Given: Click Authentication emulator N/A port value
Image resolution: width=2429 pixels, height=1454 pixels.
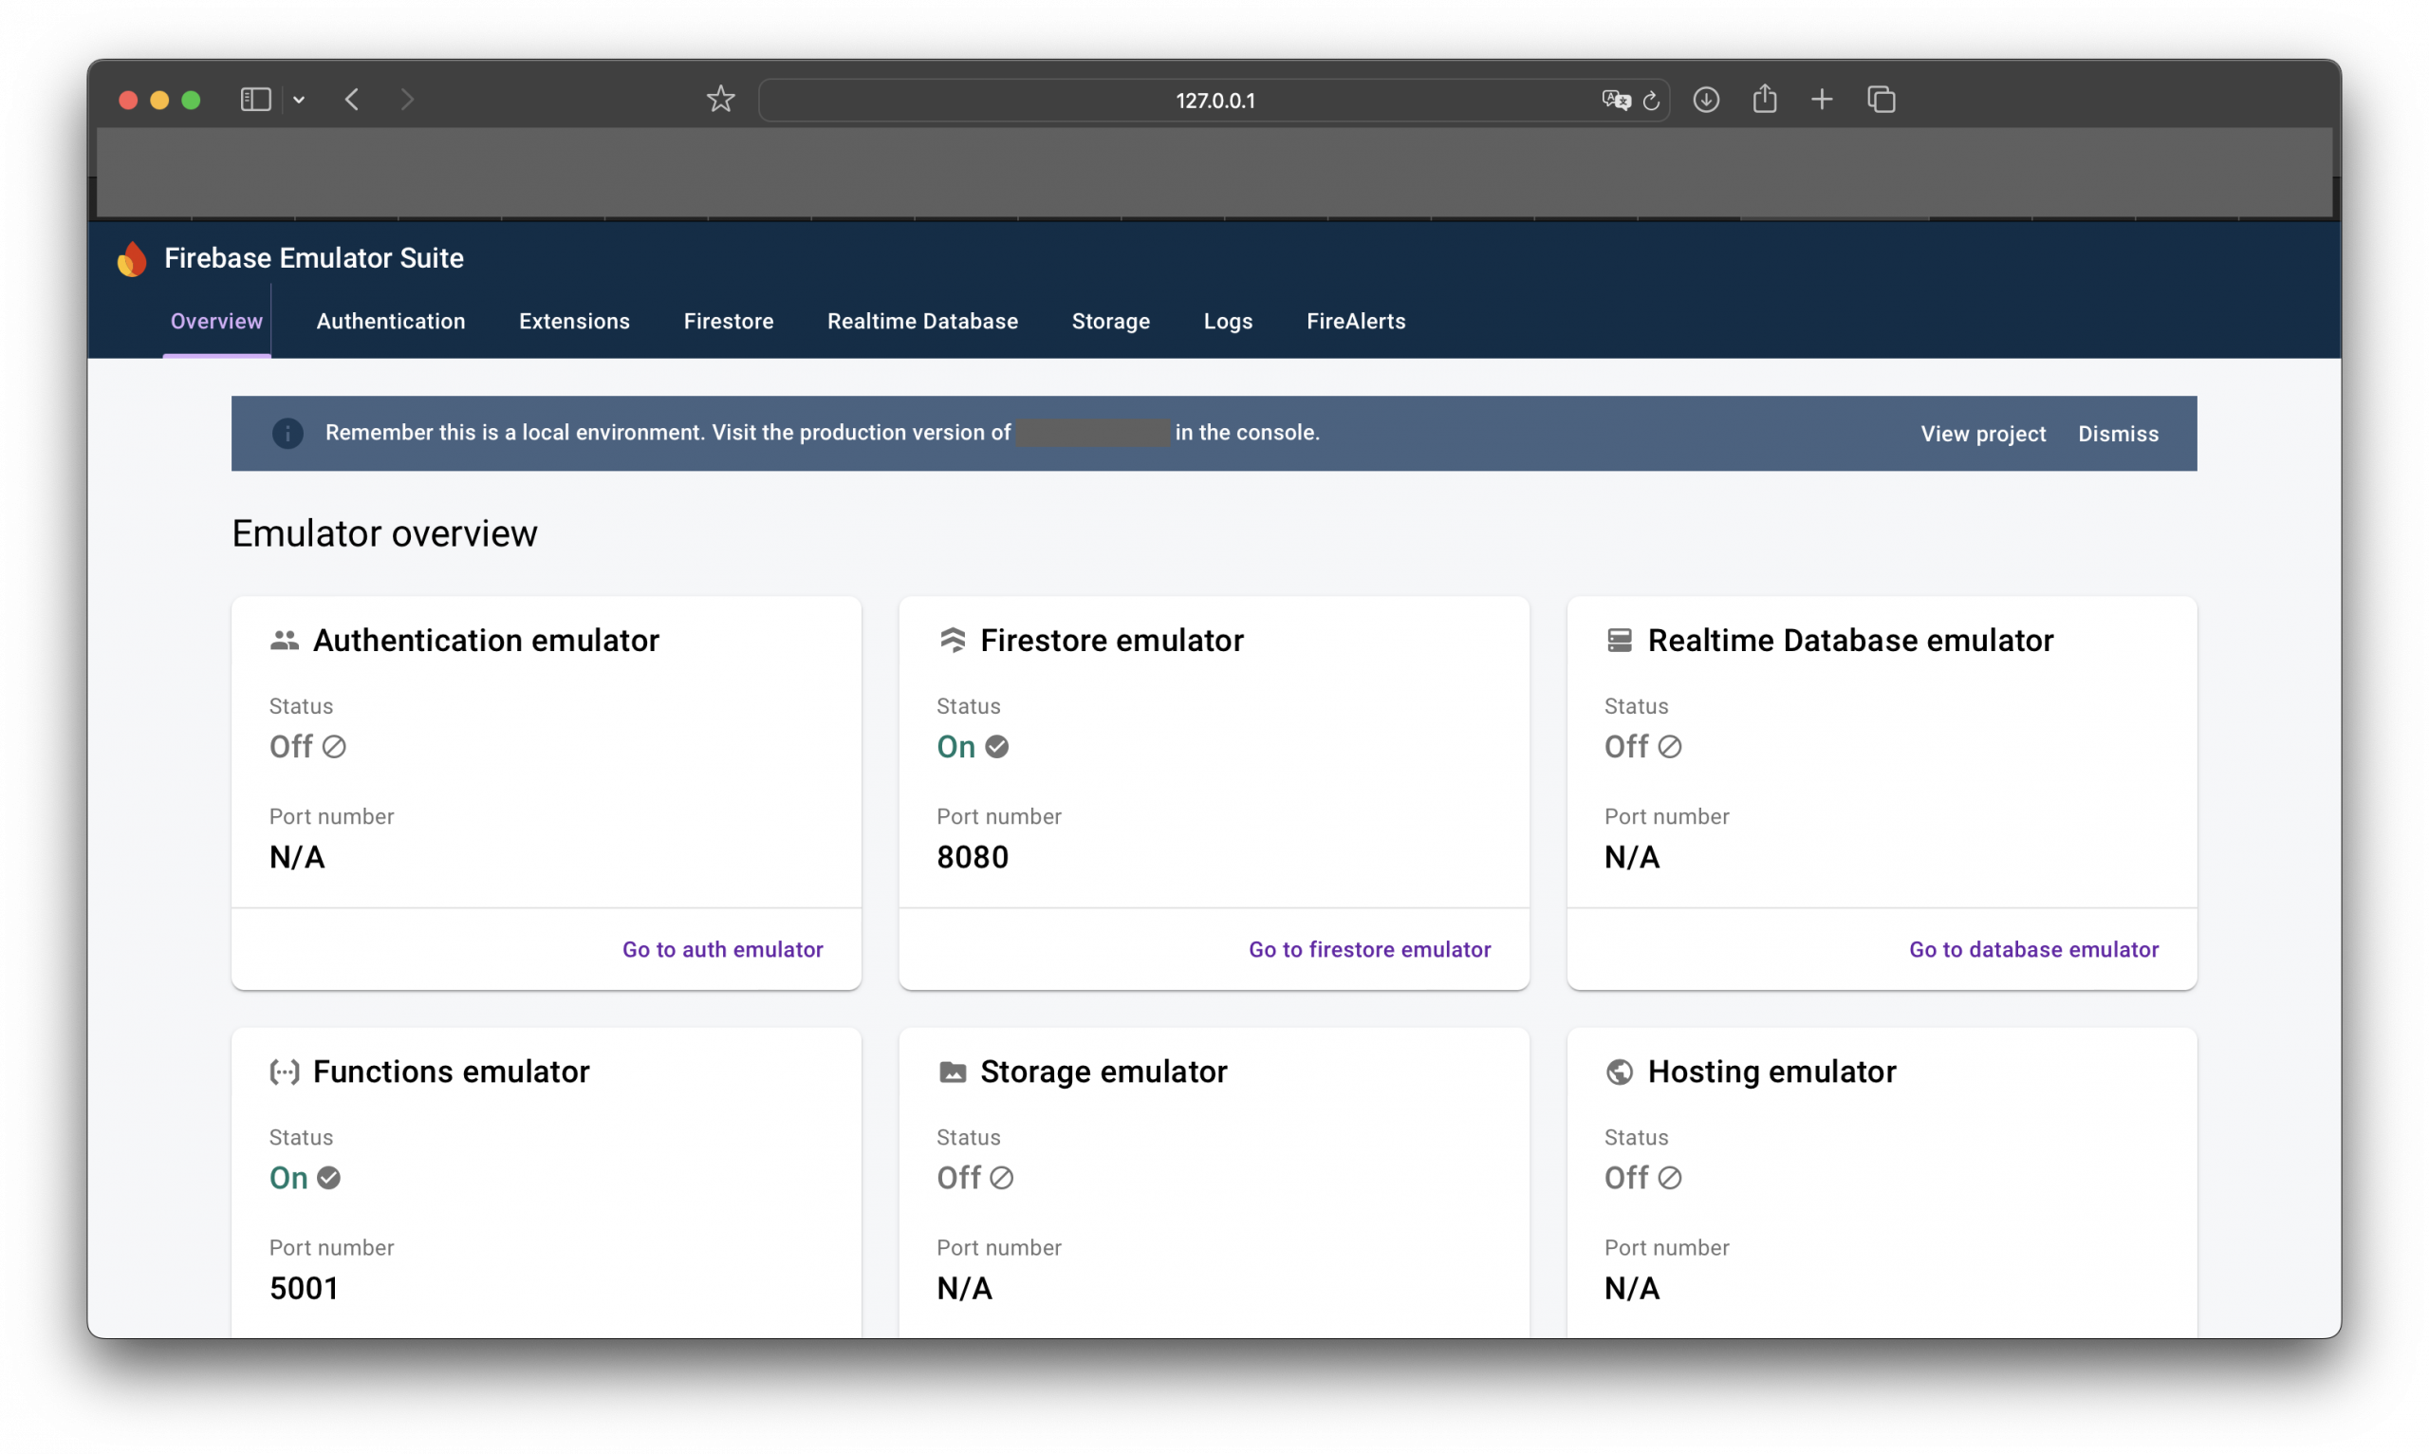Looking at the screenshot, I should (297, 857).
